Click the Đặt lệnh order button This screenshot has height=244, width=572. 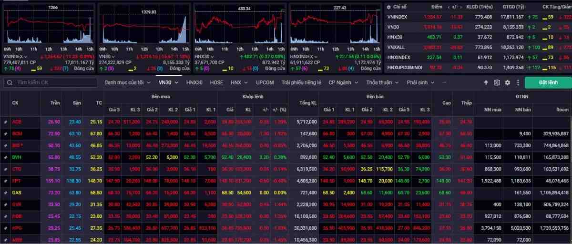coord(548,82)
